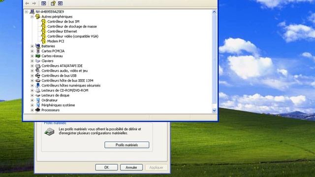Expand Contrôleurs hôte de bus IEEE 1394
Viewport: 315px width, 177px height.
pyautogui.click(x=32, y=81)
